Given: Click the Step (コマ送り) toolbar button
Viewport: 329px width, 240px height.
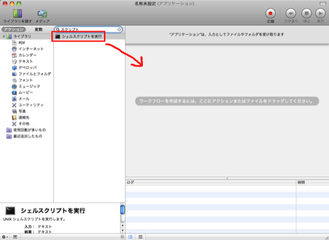Looking at the screenshot, I should (x=291, y=14).
